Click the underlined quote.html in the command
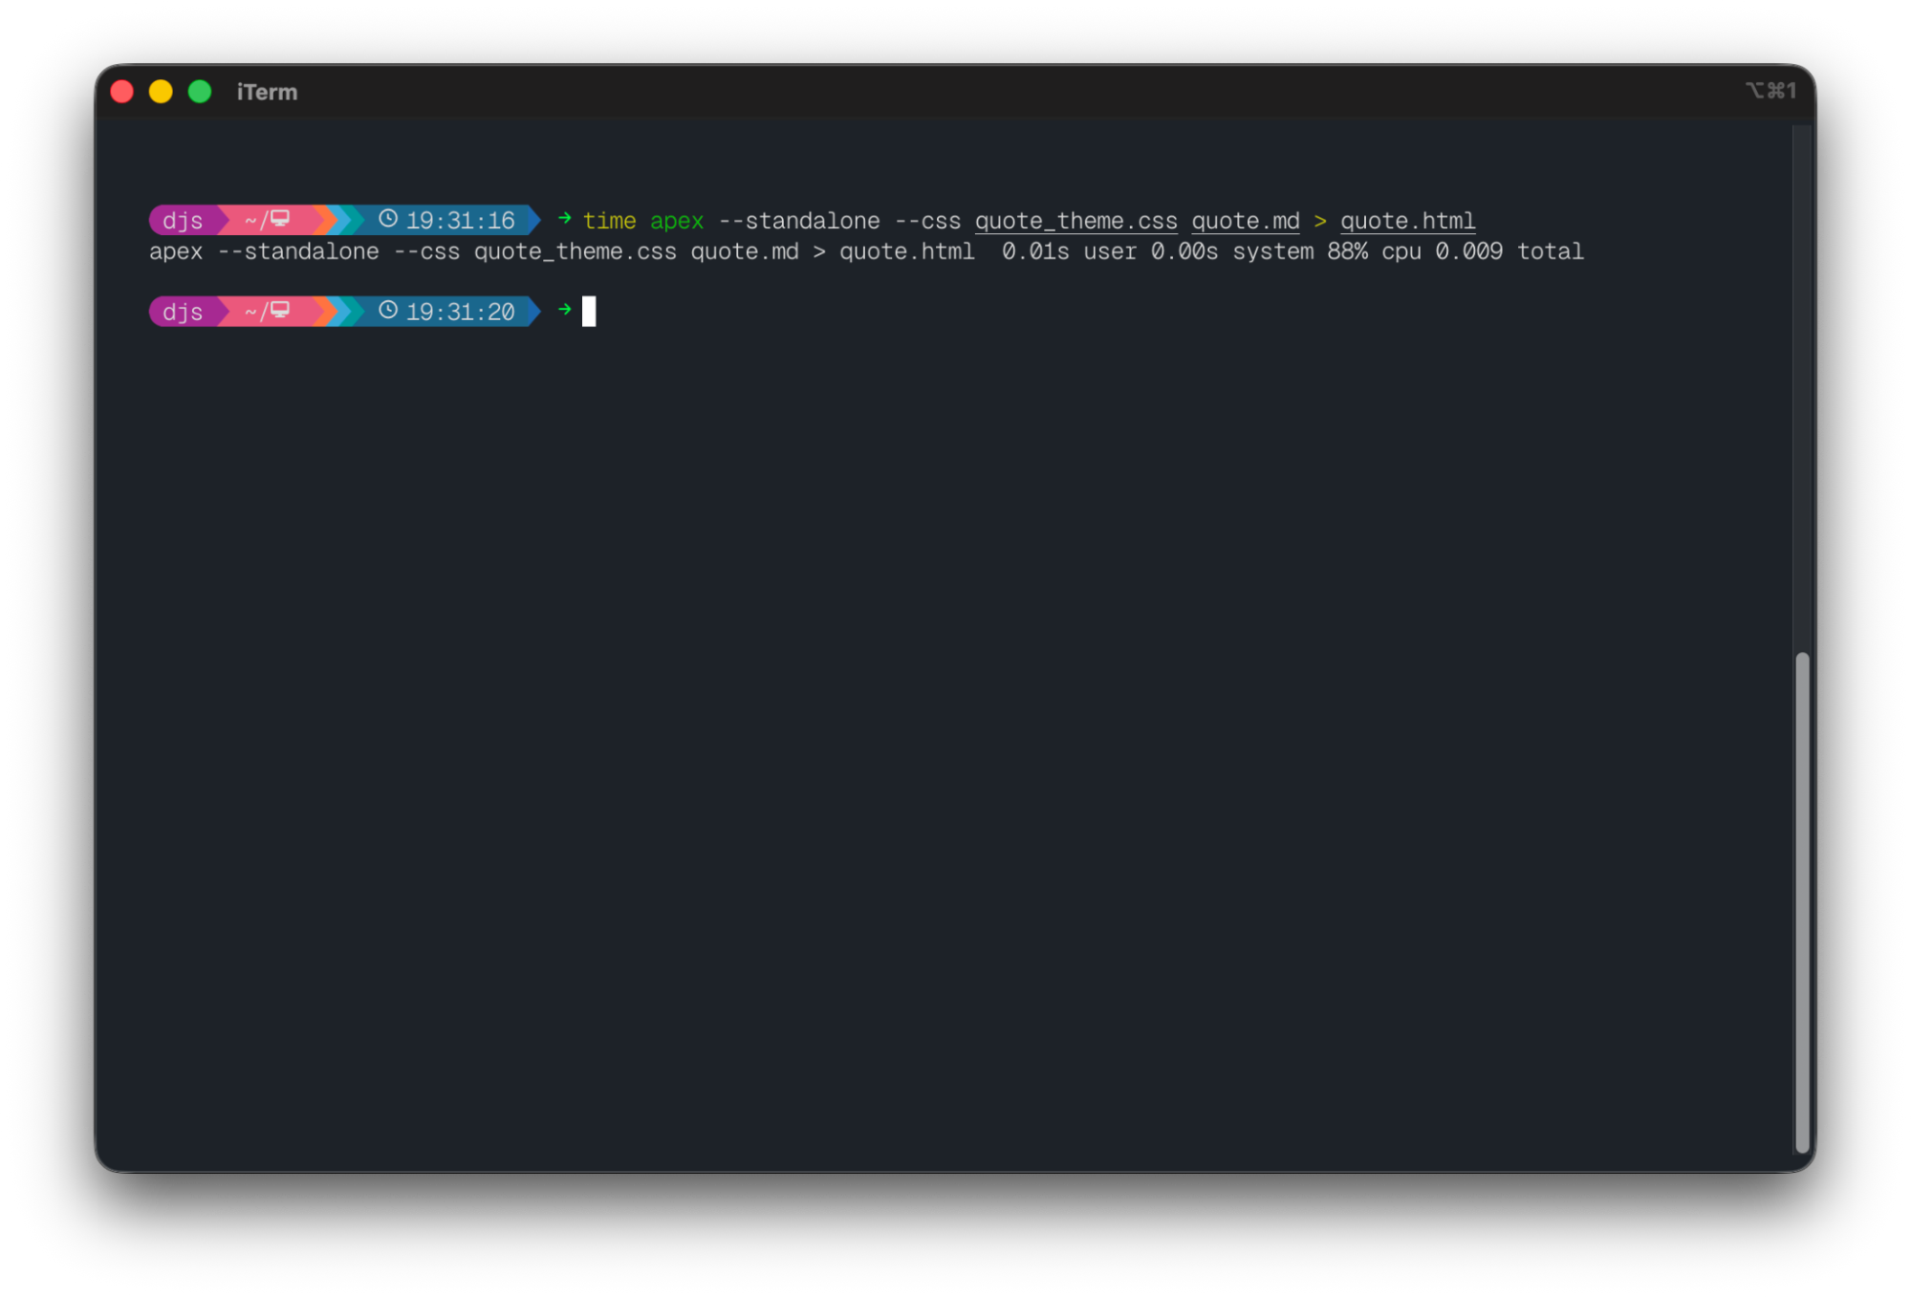 point(1407,221)
